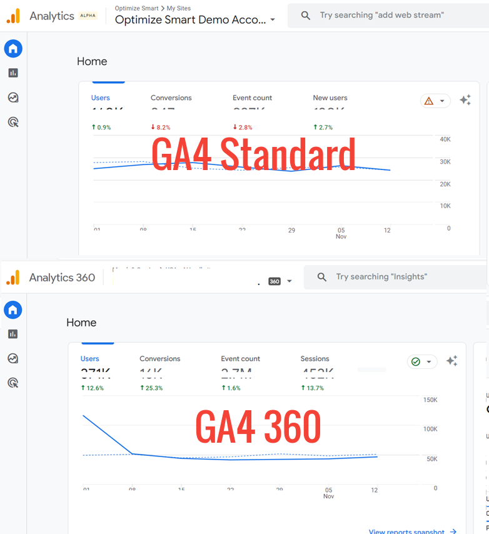
Task: Click the 1.6% event count change value
Action: [231, 388]
